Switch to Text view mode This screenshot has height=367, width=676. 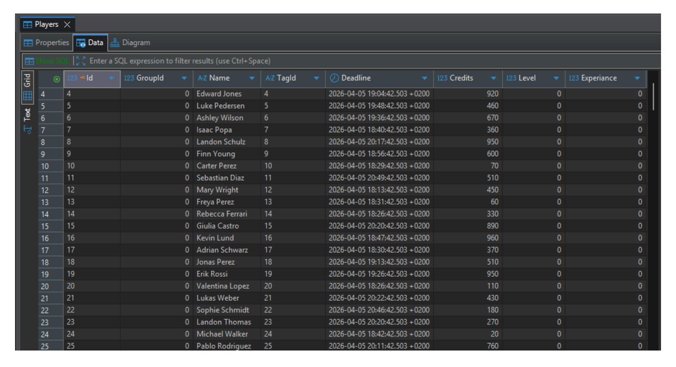click(x=27, y=115)
